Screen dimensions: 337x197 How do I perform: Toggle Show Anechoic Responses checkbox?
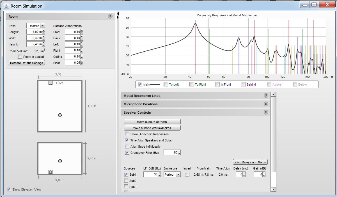[x=127, y=134]
